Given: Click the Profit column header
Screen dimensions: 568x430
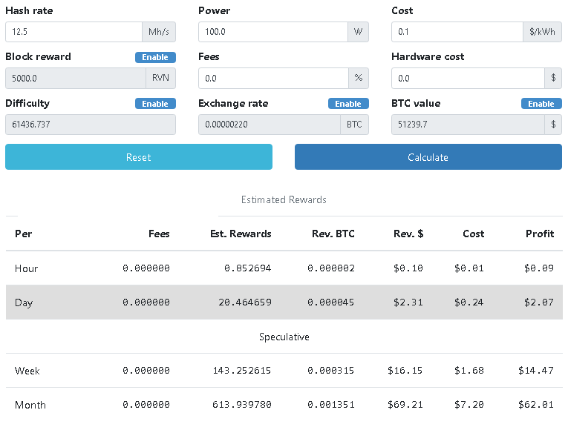Looking at the screenshot, I should (x=540, y=234).
